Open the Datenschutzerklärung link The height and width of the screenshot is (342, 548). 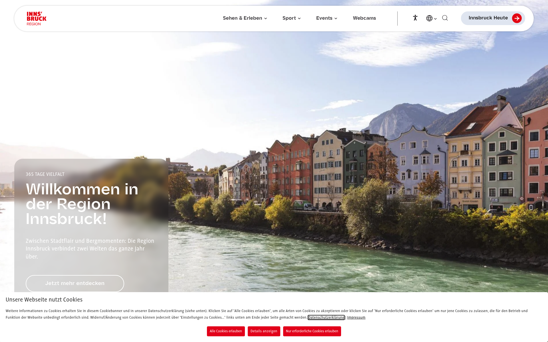(x=326, y=317)
